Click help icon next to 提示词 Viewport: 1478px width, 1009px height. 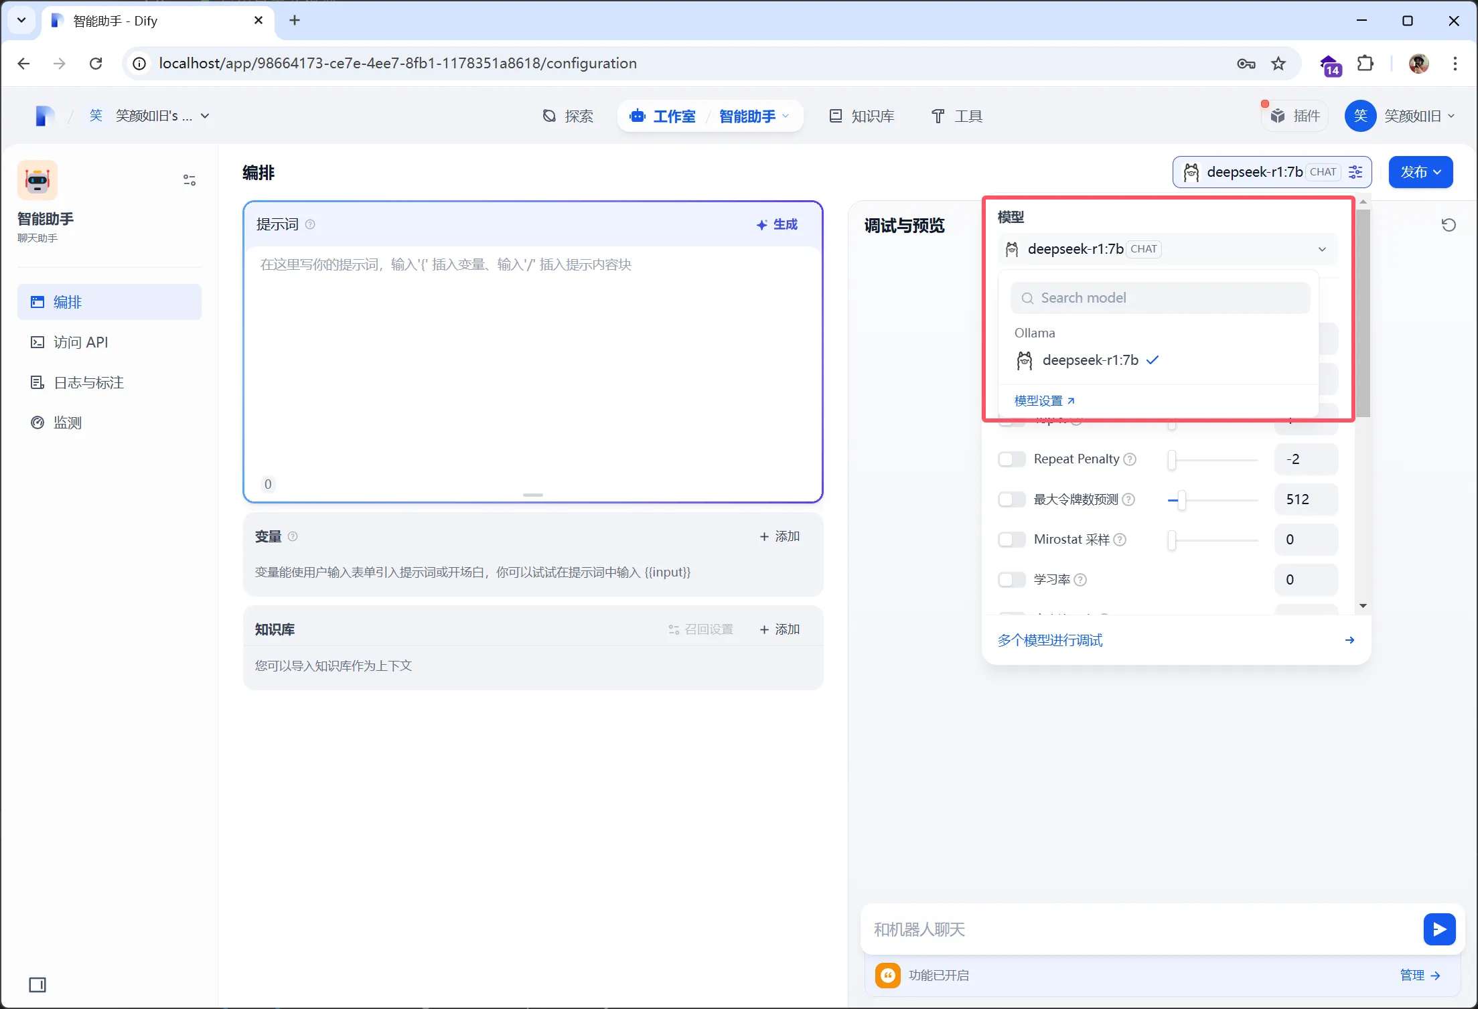point(310,224)
